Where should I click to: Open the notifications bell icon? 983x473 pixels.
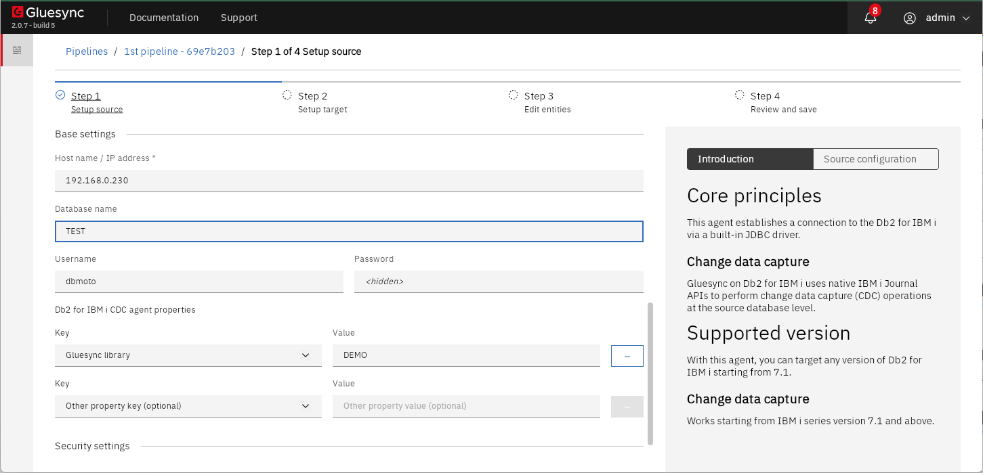tap(870, 18)
